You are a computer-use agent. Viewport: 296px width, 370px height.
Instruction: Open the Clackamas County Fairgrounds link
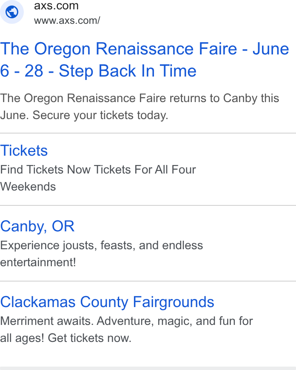pos(107,302)
